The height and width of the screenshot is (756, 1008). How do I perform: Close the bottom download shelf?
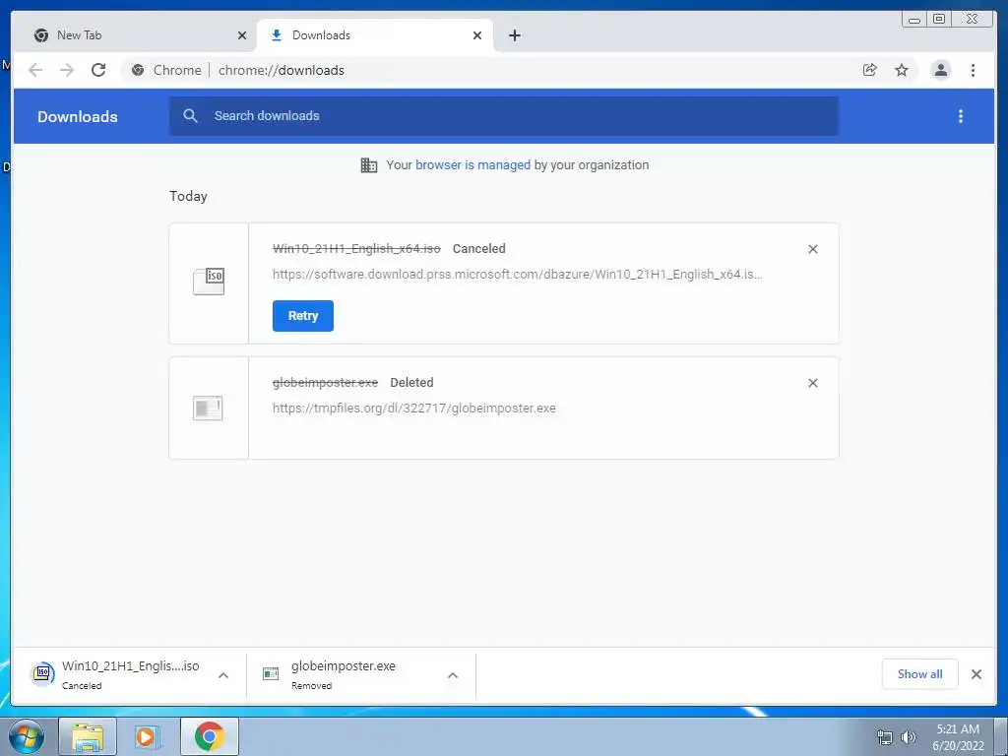(x=976, y=674)
